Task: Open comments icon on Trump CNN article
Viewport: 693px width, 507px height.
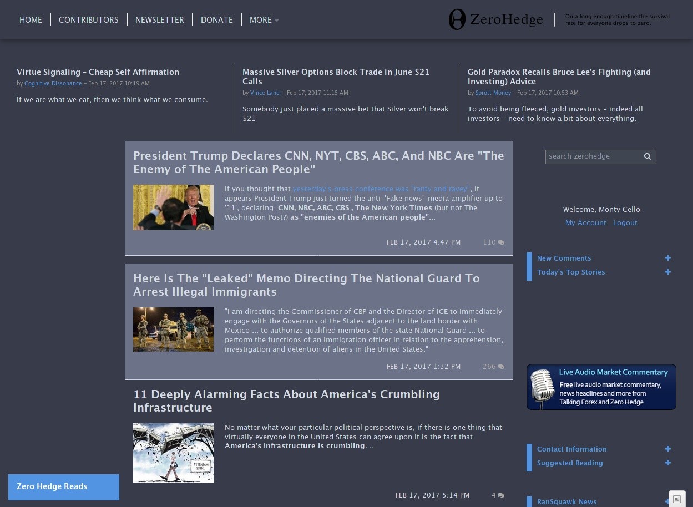Action: point(501,242)
